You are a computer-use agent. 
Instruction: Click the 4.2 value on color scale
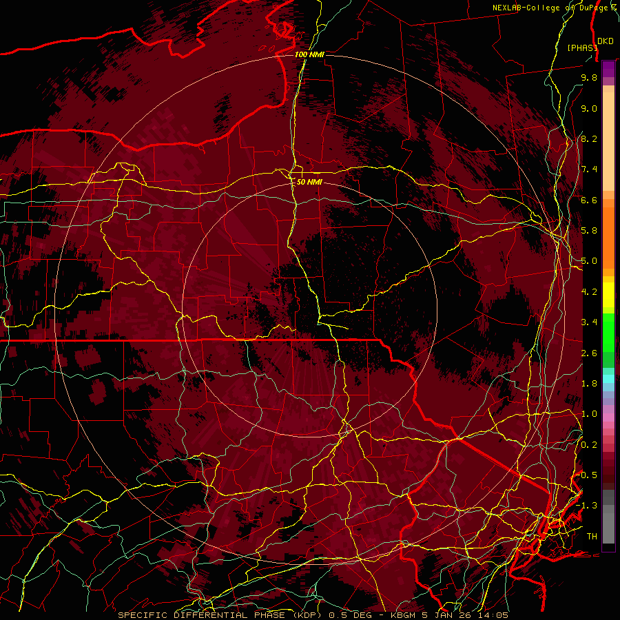(x=589, y=292)
